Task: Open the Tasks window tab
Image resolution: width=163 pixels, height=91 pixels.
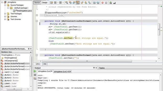Action: (x=102, y=68)
